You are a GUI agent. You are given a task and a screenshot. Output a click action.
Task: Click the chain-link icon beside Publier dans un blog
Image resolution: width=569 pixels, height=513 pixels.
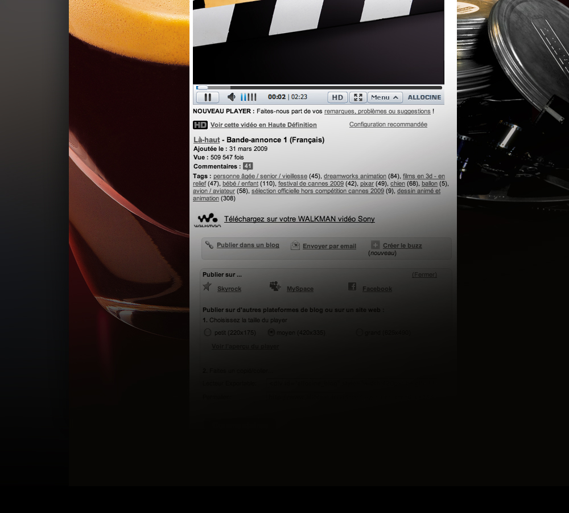click(209, 245)
